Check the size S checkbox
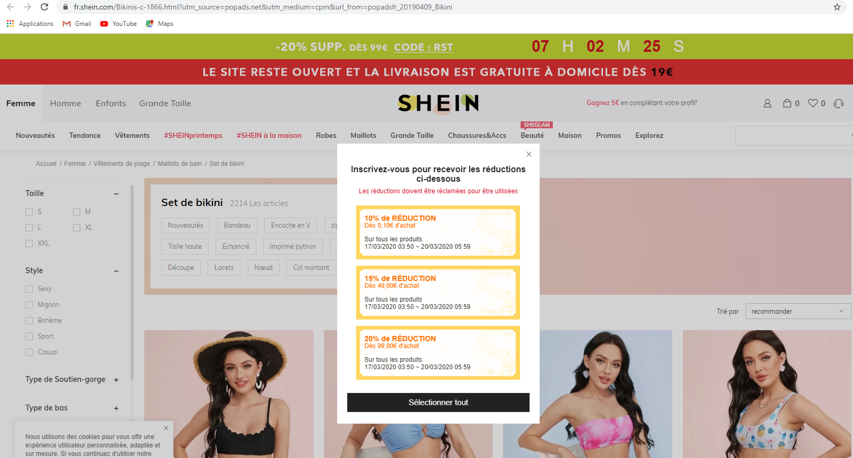The image size is (853, 458). click(29, 212)
